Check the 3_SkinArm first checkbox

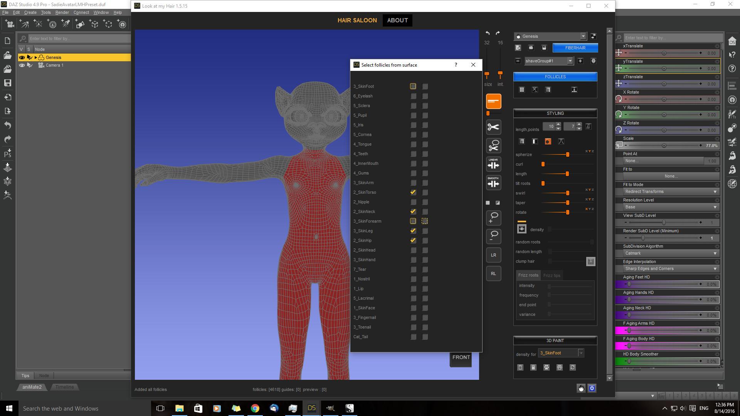coord(413,183)
